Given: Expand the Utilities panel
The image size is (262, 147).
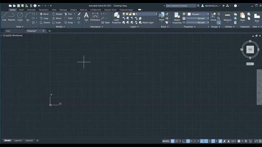Looking at the screenshot, I should pyautogui.click(x=229, y=27).
